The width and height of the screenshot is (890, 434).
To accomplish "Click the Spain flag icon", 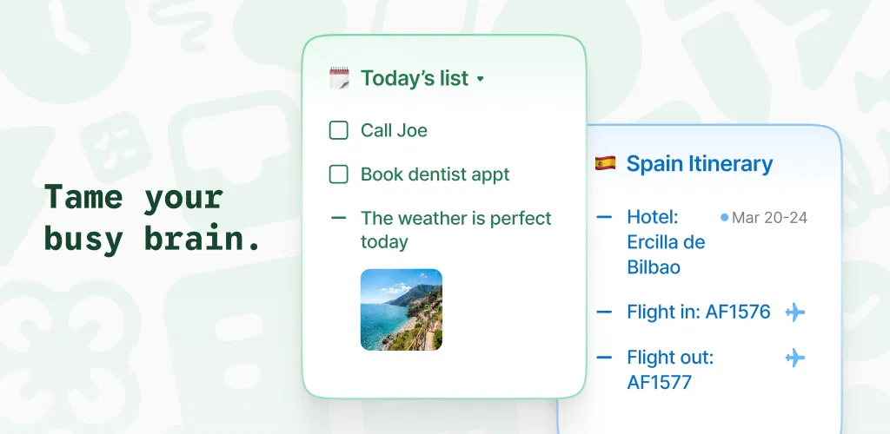I will click(605, 164).
